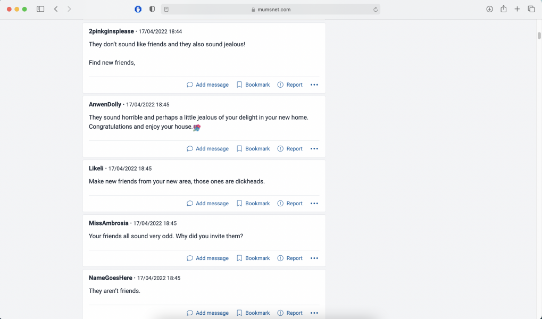Click Add message under AnwenDolly's post
This screenshot has width=542, height=319.
(207, 149)
